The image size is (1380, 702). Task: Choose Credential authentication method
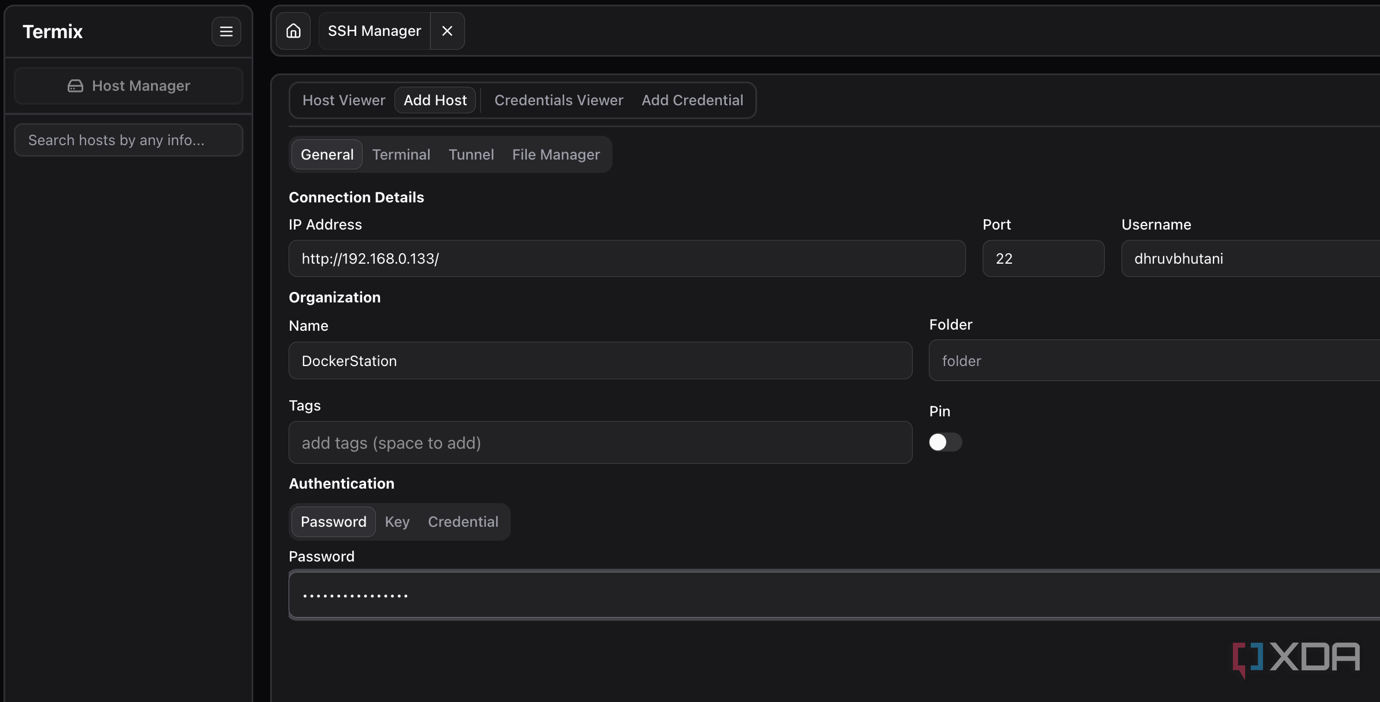pos(463,522)
